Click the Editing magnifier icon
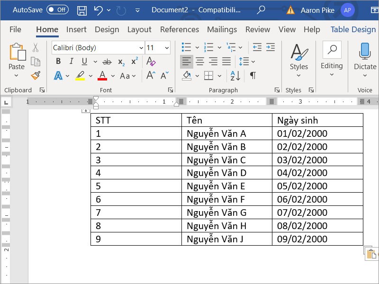 (x=332, y=50)
